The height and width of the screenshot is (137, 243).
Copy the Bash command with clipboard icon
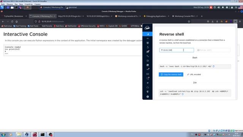click(213, 66)
